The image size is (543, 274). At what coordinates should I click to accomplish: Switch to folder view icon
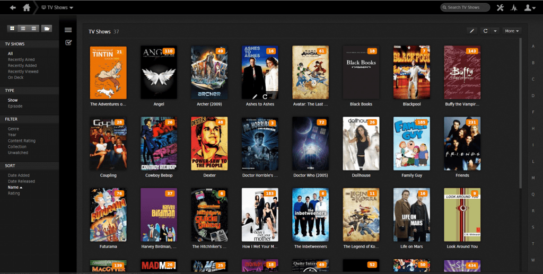[47, 29]
